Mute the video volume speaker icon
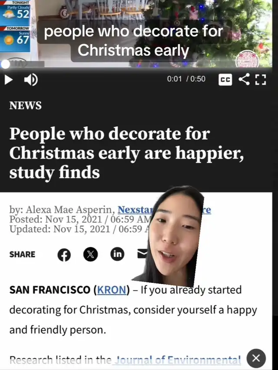This screenshot has height=370, width=278. 31,79
